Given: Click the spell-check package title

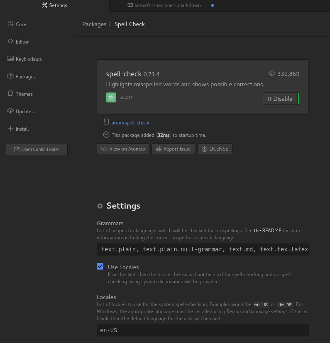Looking at the screenshot, I should (124, 74).
